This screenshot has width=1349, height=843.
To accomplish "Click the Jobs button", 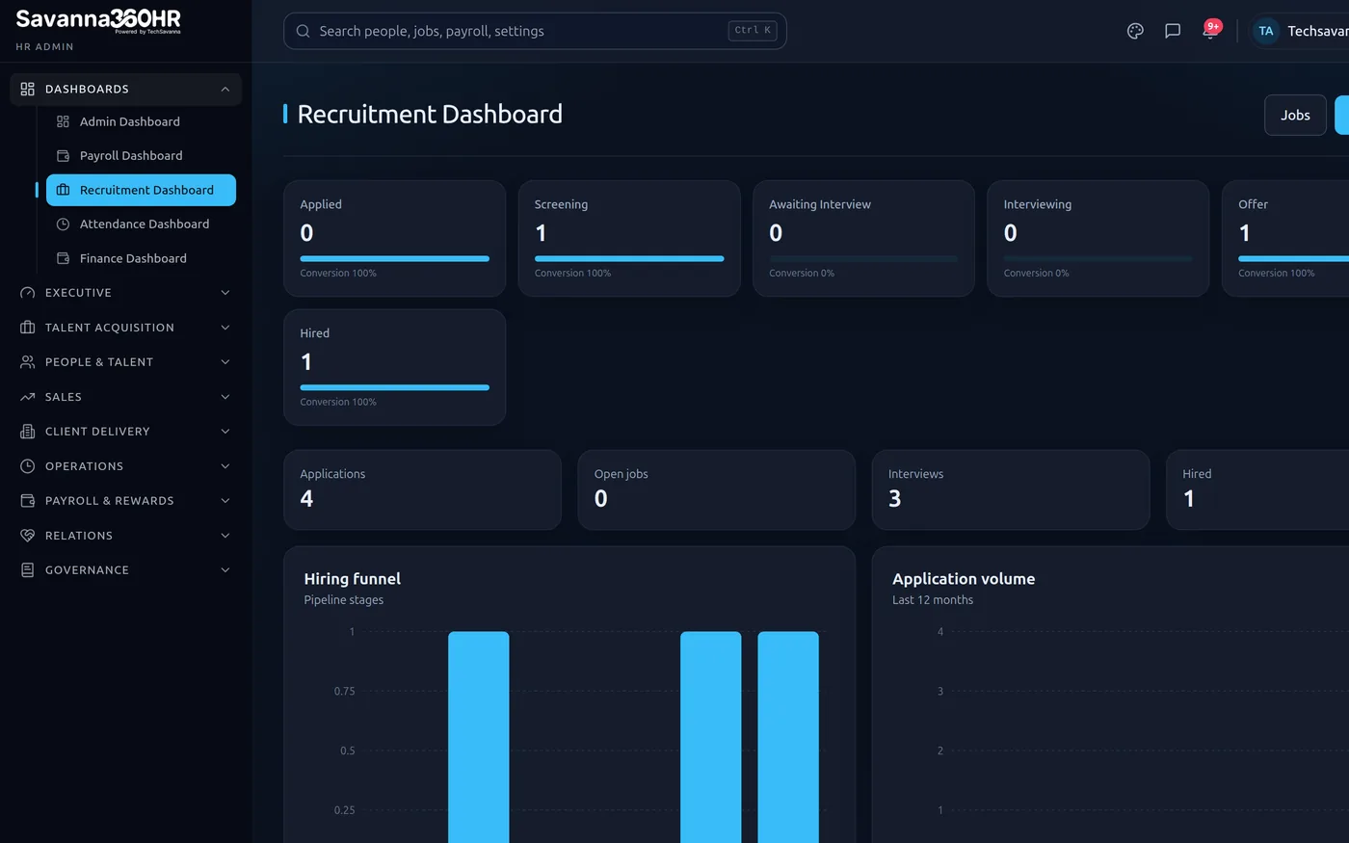I will pos(1295,115).
